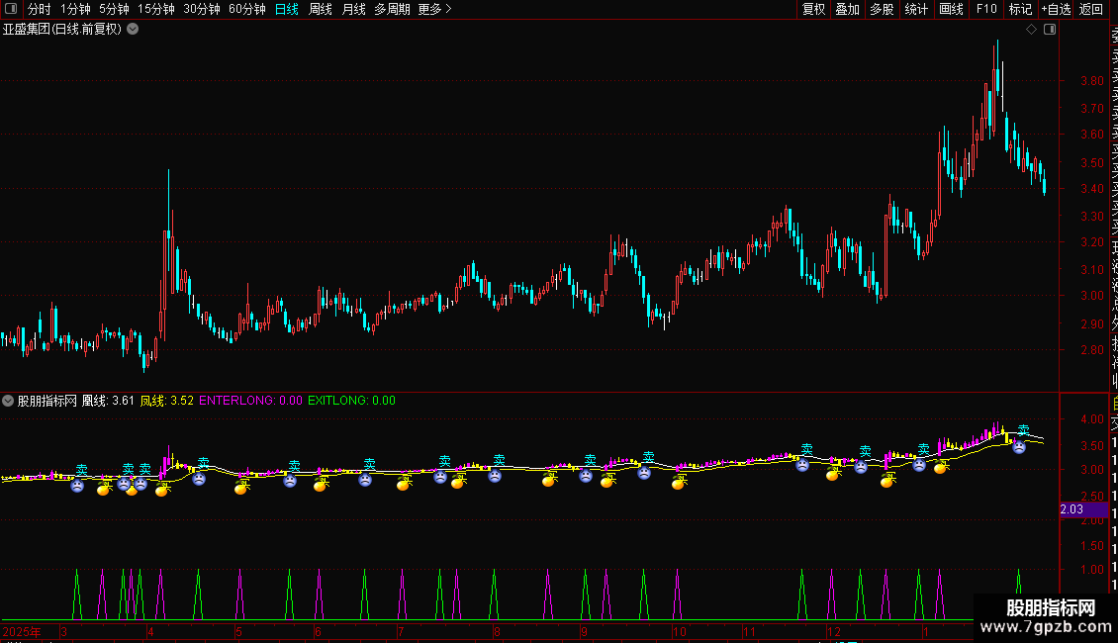Screen dimensions: 1118x643
Task: Click the 复权 button
Action: coord(813,9)
